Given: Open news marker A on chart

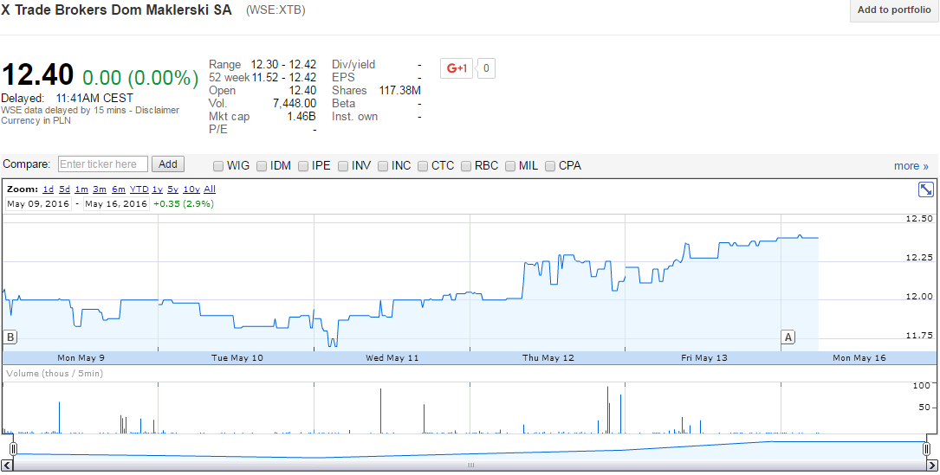Looking at the screenshot, I should coord(788,337).
